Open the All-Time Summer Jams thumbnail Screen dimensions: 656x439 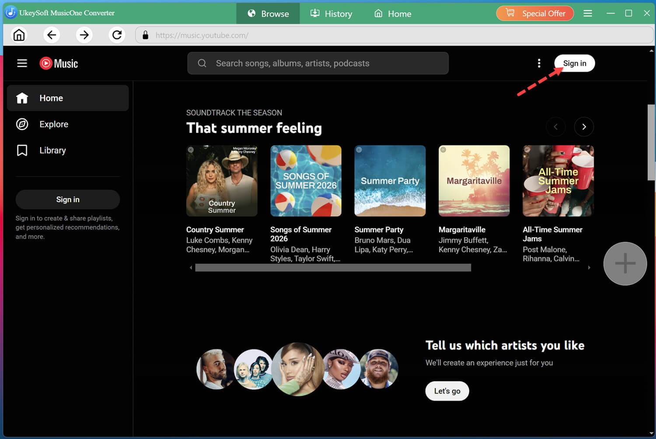[558, 181]
